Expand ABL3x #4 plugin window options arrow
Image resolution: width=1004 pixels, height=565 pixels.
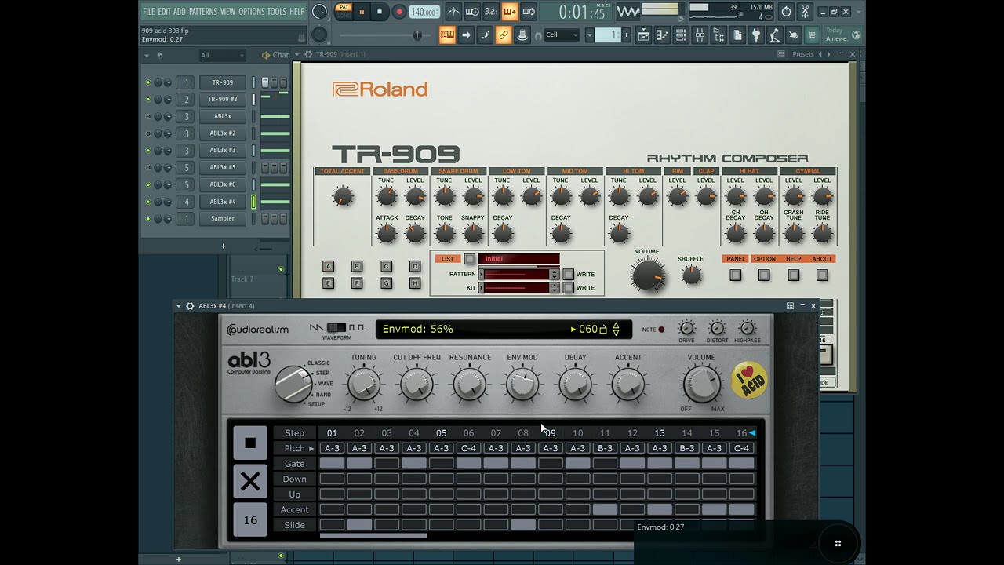[x=179, y=306]
